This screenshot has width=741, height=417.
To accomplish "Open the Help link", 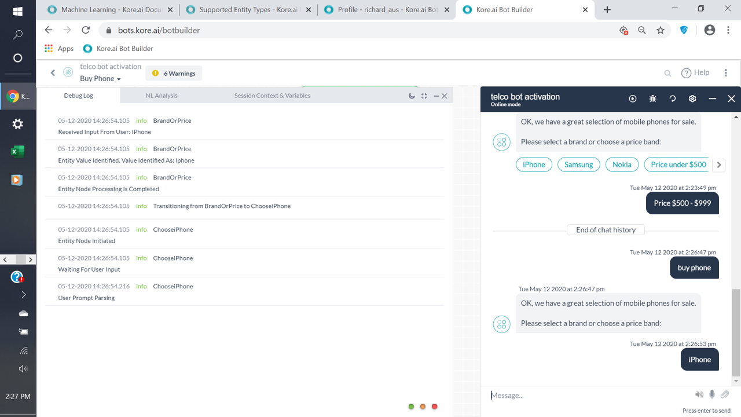I will pos(695,72).
